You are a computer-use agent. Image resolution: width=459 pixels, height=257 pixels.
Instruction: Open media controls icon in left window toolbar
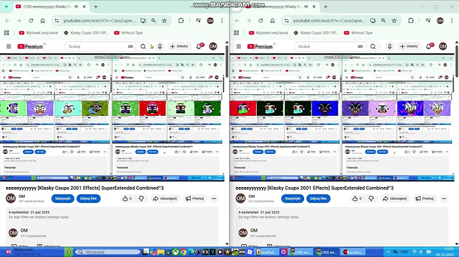pyautogui.click(x=198, y=20)
